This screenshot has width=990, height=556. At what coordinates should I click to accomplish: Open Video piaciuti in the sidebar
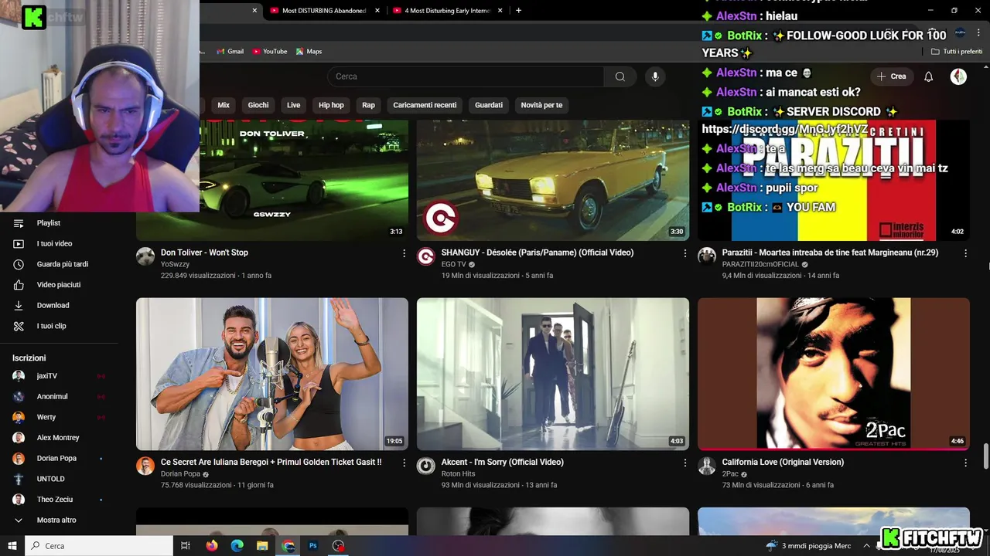click(x=59, y=285)
